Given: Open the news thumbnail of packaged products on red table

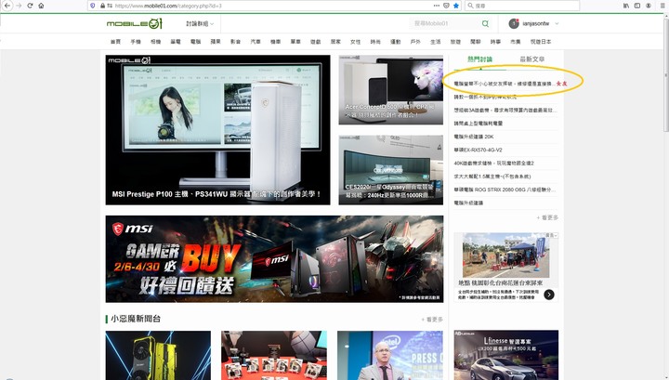Looking at the screenshot, I should [274, 355].
